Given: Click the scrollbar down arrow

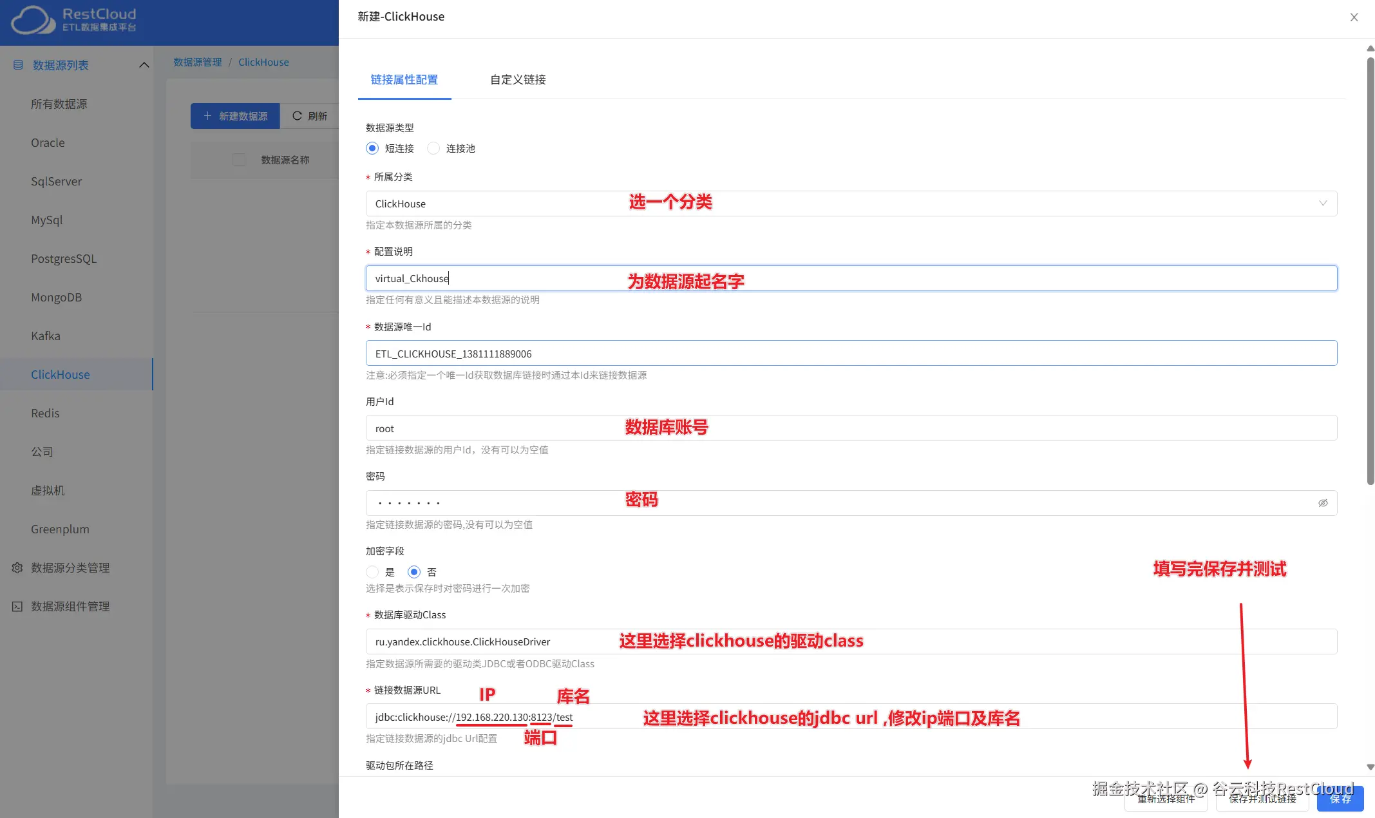Looking at the screenshot, I should pyautogui.click(x=1370, y=767).
